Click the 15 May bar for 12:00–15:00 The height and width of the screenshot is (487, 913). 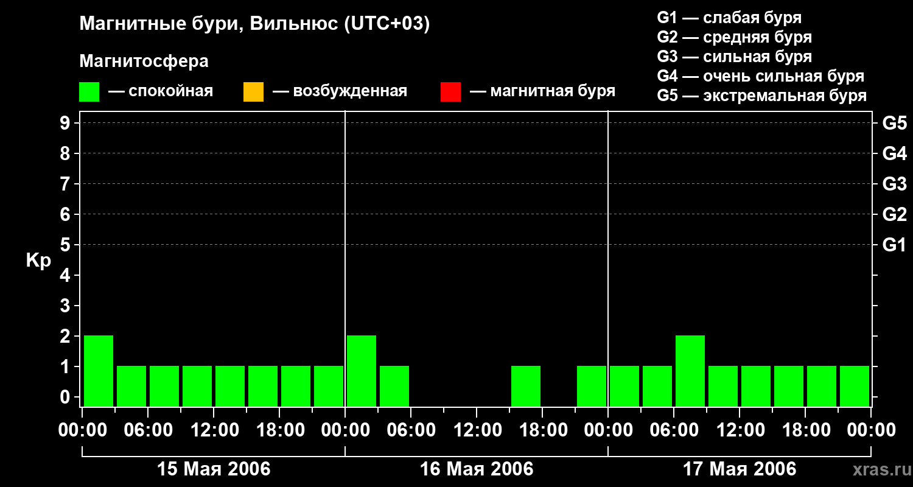[230, 386]
